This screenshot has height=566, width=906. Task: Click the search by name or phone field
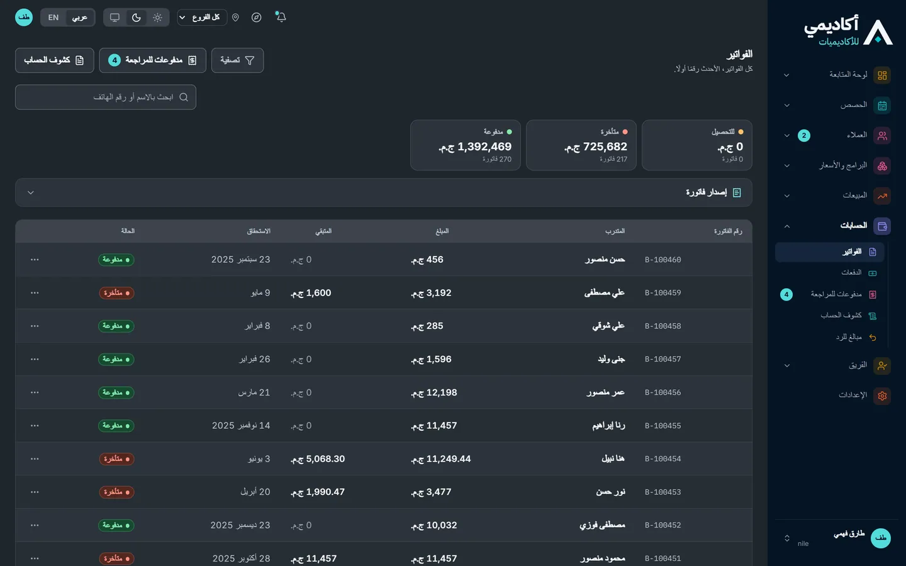(106, 97)
